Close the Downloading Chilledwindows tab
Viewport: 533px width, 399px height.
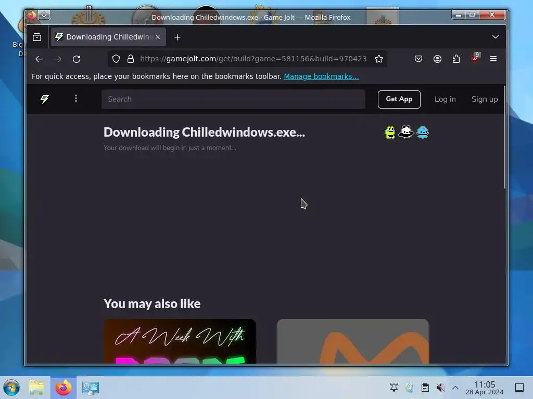click(158, 37)
